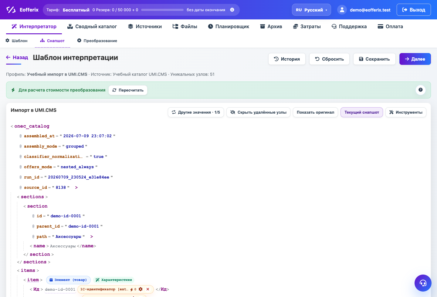This screenshot has height=297, width=437.
Task: Select the Шаблон sub-tab
Action: click(x=17, y=41)
